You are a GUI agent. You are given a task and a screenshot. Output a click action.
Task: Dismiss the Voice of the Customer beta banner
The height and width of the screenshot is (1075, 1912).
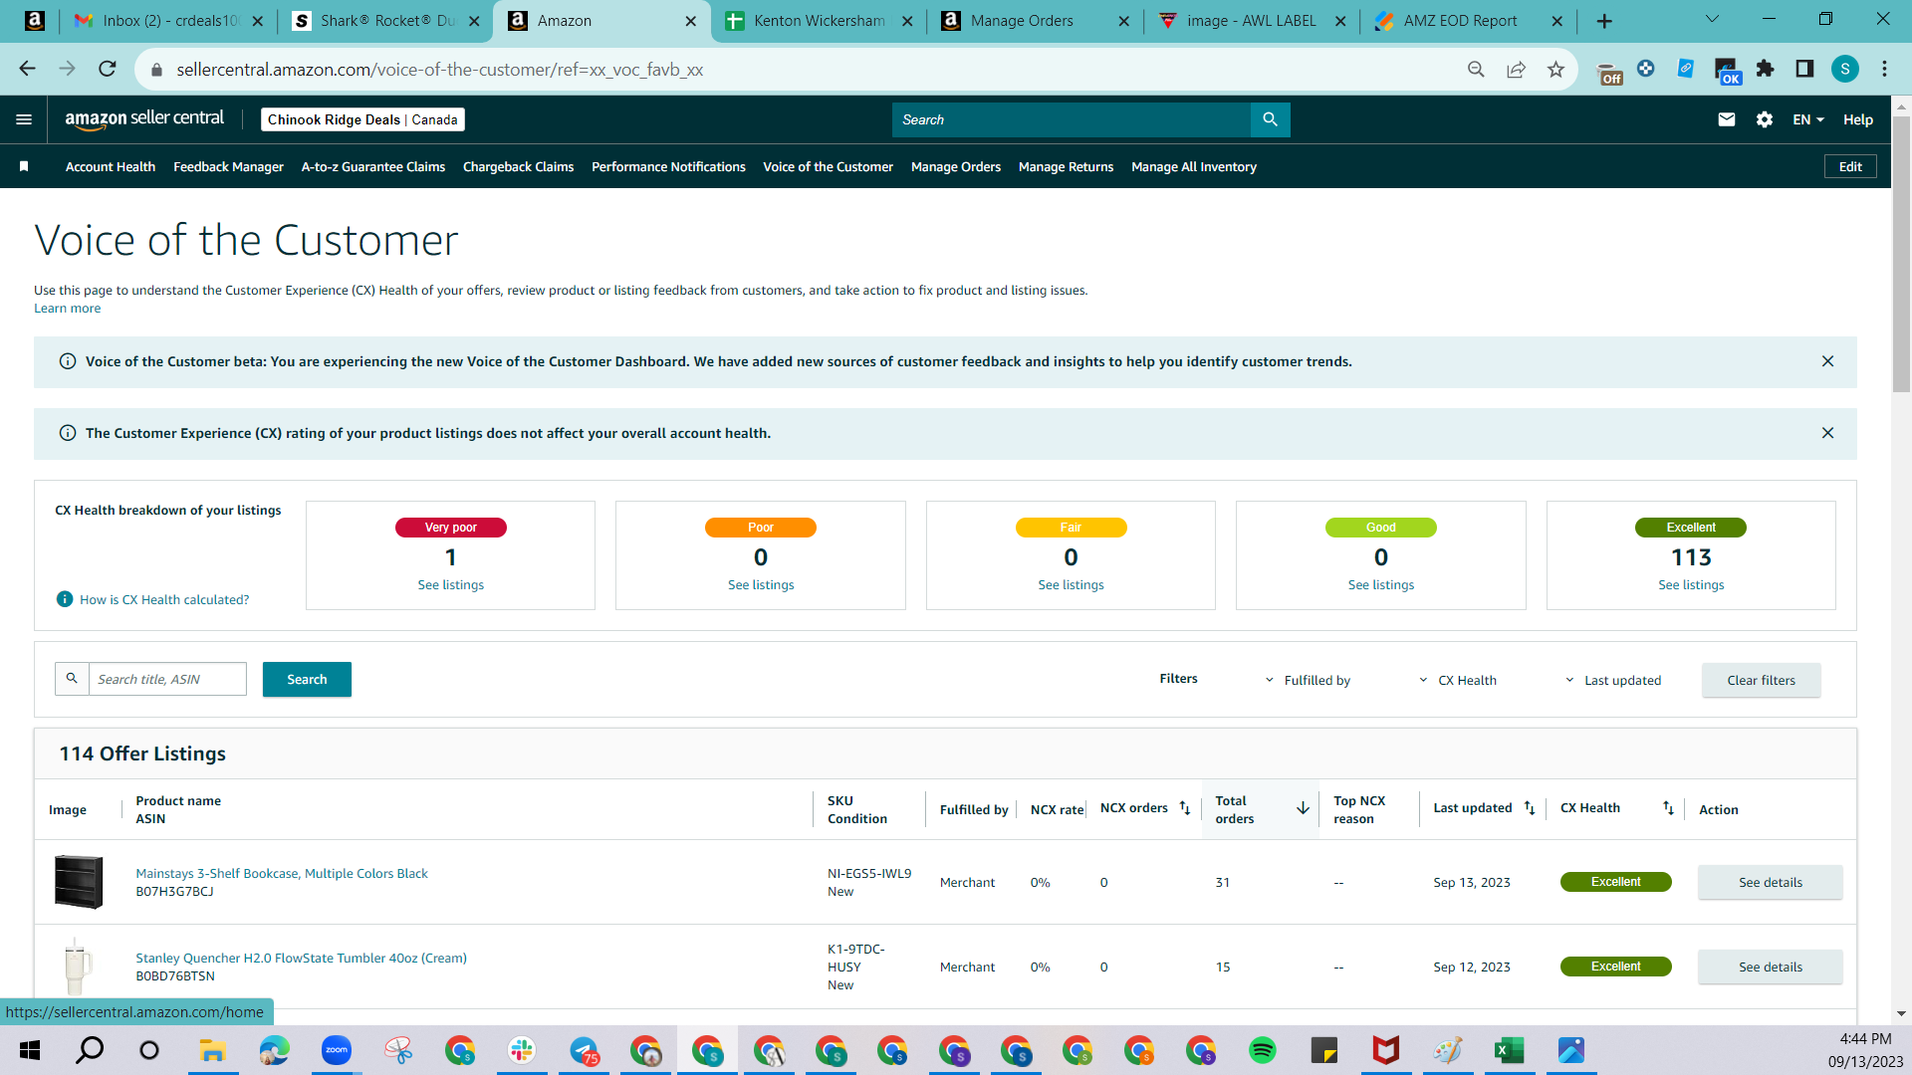point(1827,361)
